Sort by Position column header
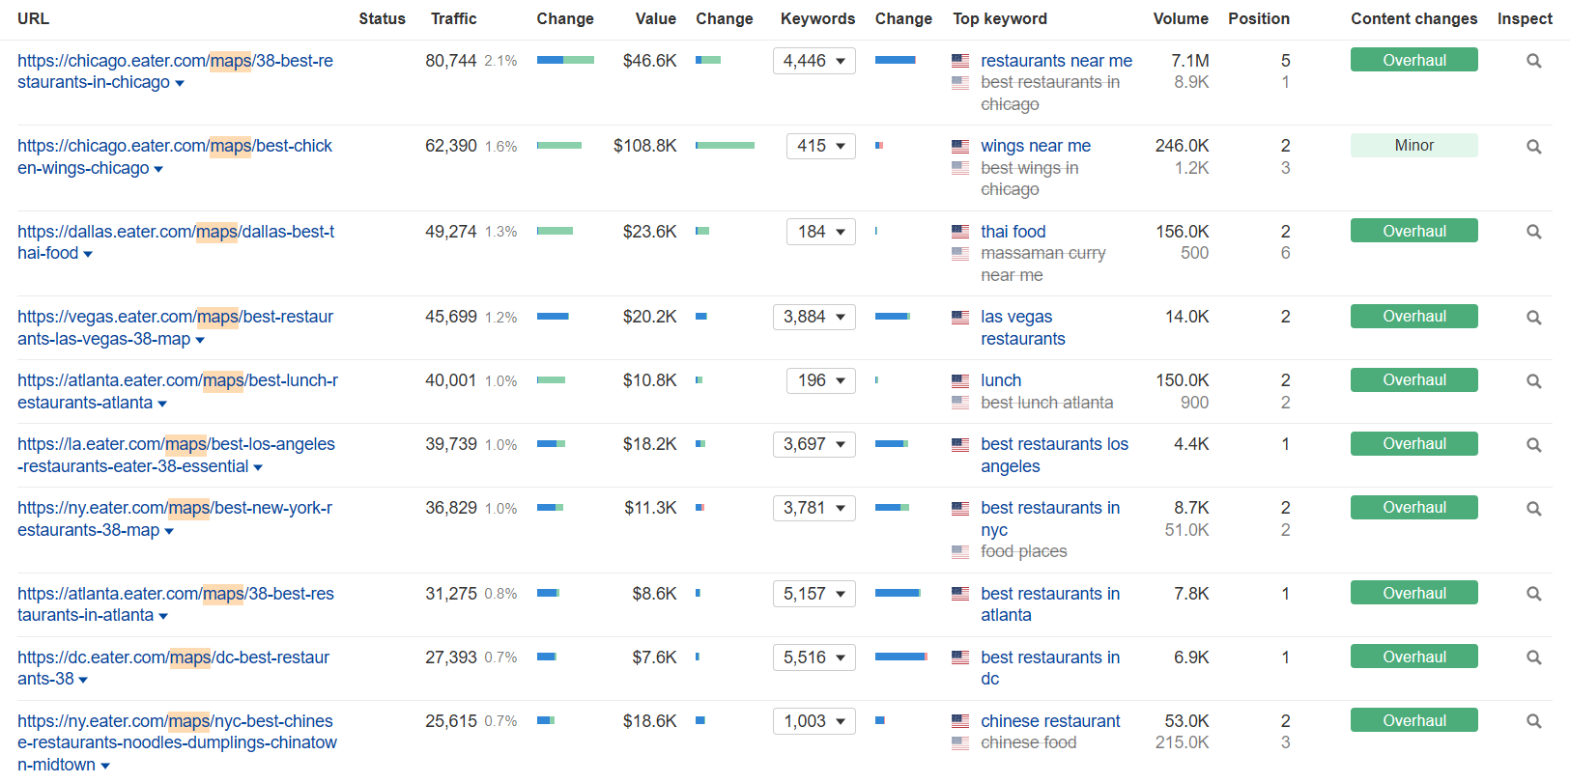The height and width of the screenshot is (783, 1570). pyautogui.click(x=1259, y=18)
